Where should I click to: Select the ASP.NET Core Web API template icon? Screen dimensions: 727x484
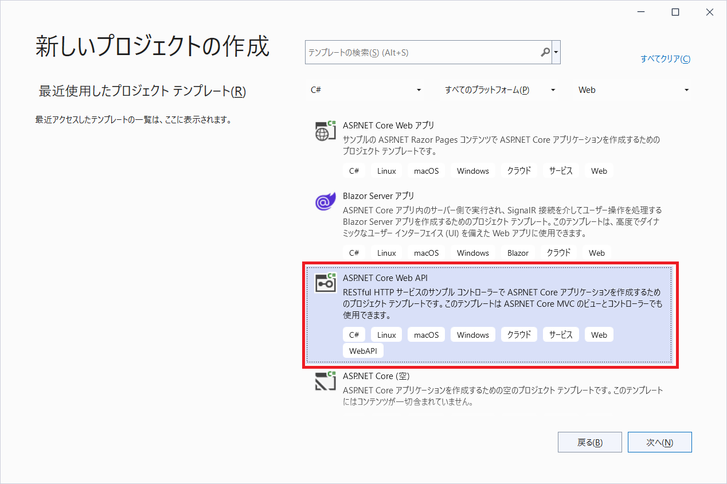tap(325, 283)
